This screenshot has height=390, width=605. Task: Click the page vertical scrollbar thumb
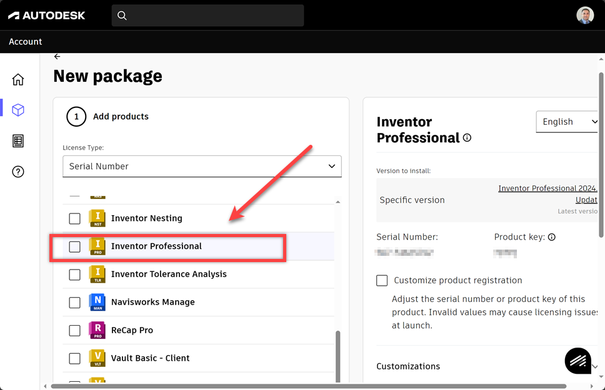point(601,154)
